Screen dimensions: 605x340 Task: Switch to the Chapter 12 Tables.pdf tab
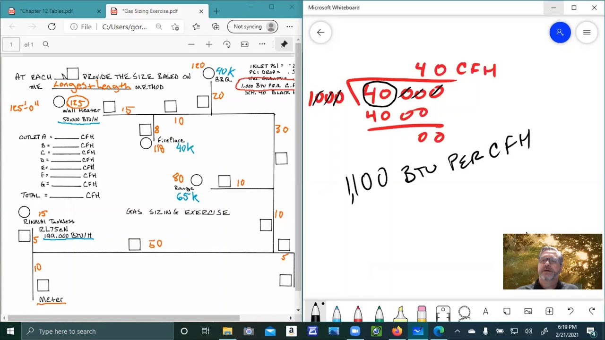[52, 11]
